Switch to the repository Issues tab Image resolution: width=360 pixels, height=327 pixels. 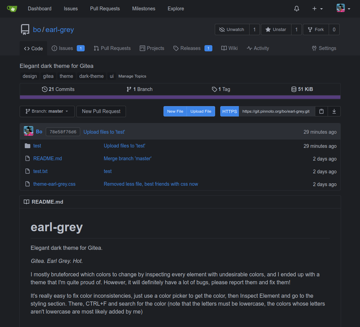pyautogui.click(x=68, y=48)
